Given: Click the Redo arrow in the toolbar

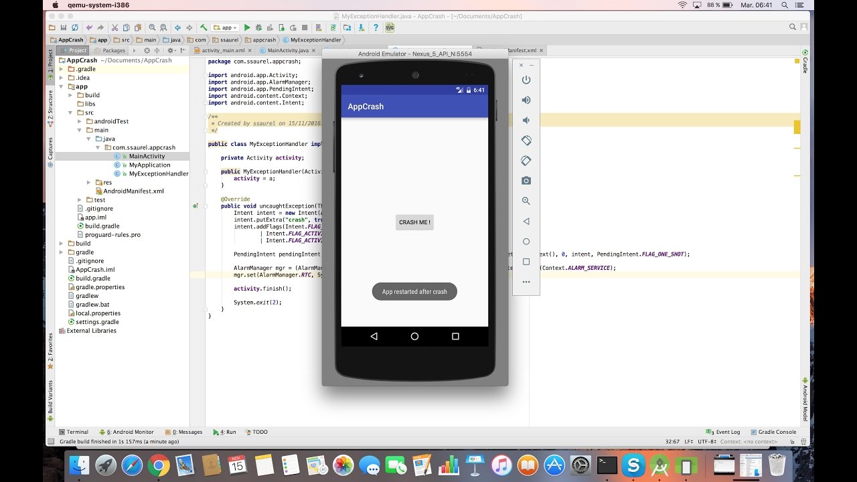Looking at the screenshot, I should click(x=100, y=27).
